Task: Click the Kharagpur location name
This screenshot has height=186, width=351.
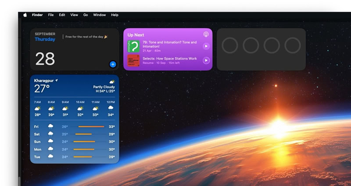Action: click(44, 81)
